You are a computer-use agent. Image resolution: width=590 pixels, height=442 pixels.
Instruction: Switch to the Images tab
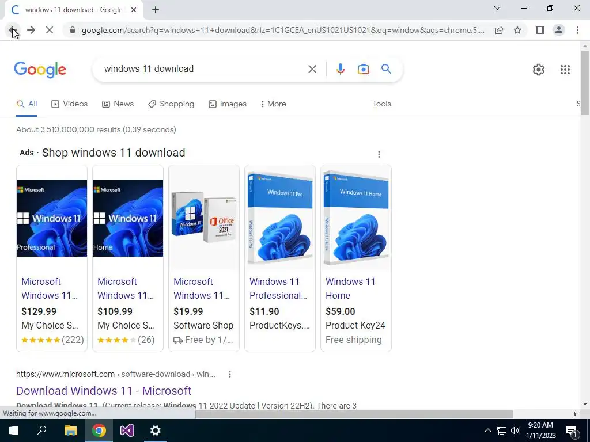228,104
